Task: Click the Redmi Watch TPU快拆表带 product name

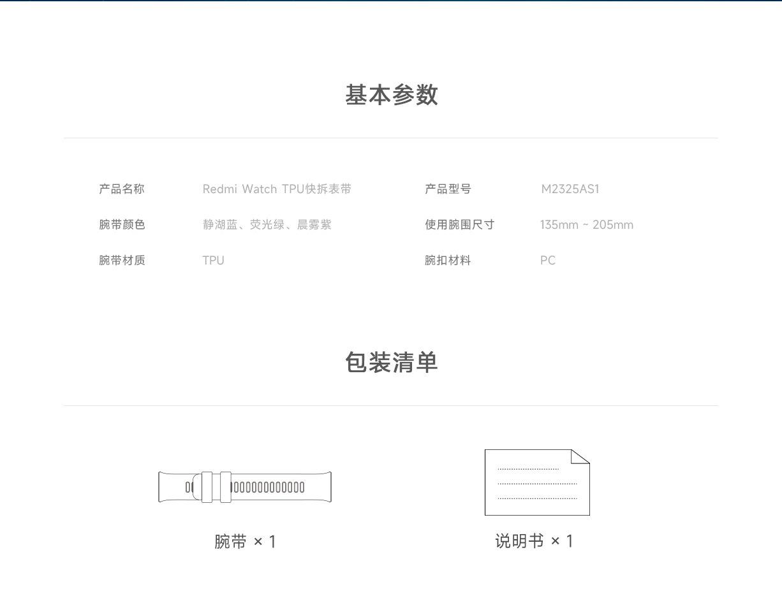Action: [277, 189]
